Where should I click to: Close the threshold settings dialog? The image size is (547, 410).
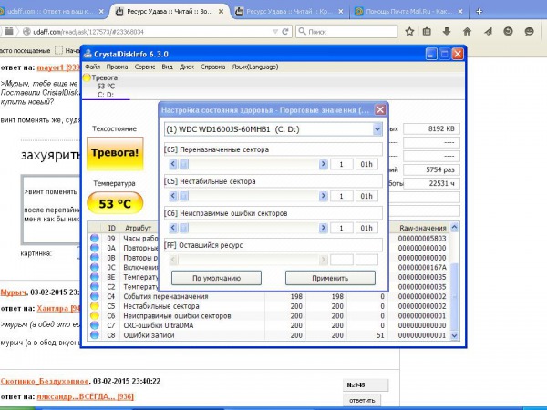[x=380, y=110]
